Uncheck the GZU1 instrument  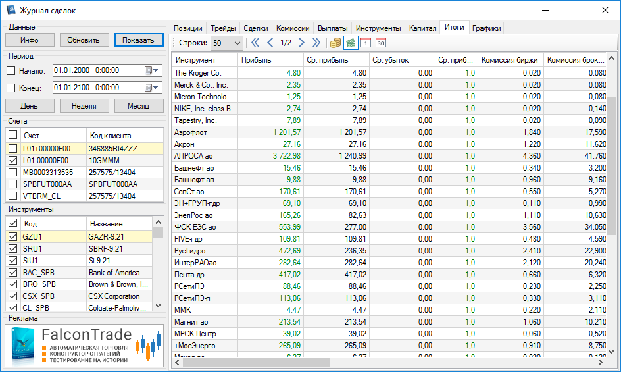12,237
